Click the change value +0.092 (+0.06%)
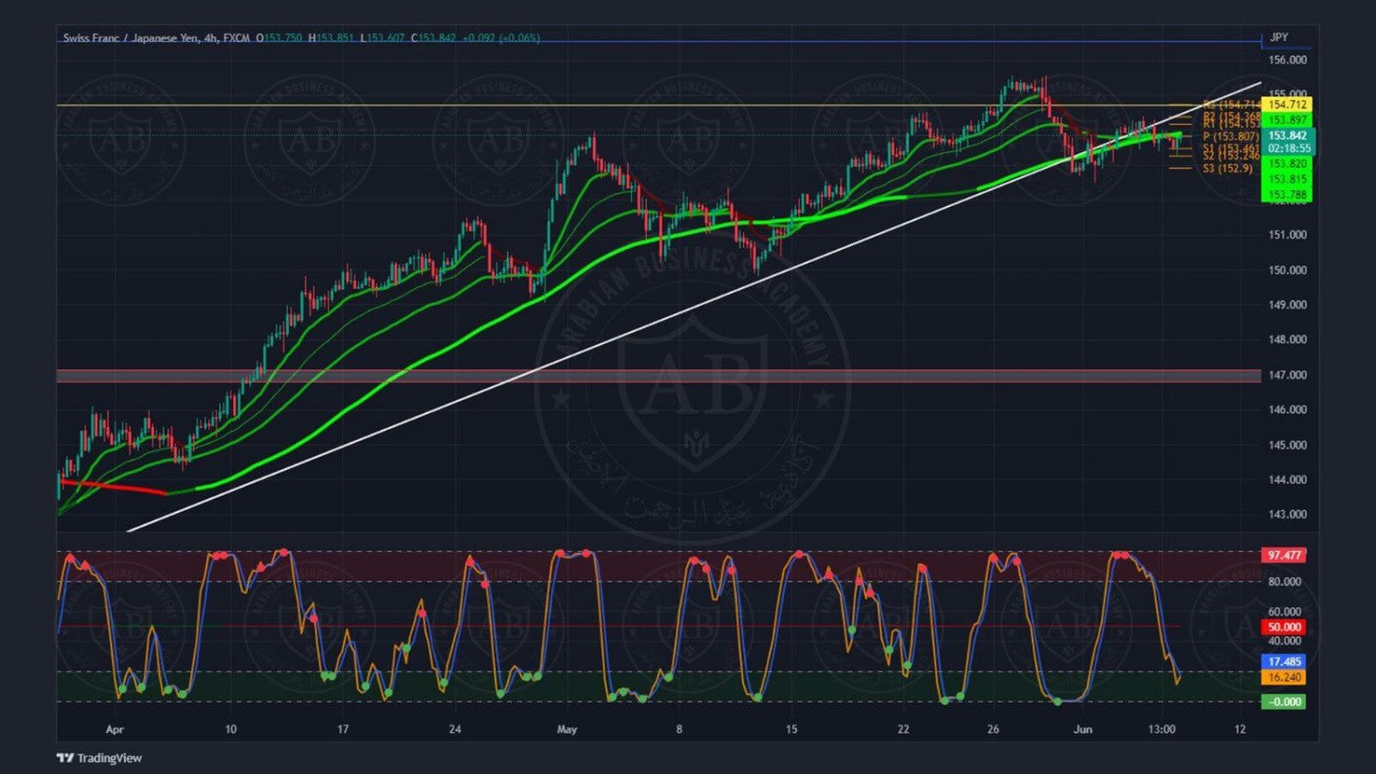Viewport: 1376px width, 774px height. [501, 38]
